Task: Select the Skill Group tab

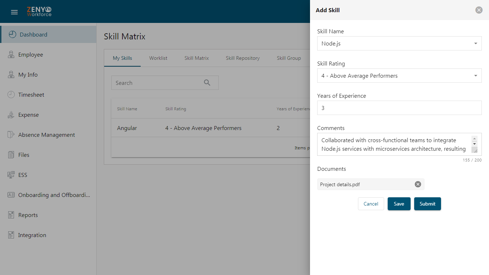Action: point(289,58)
